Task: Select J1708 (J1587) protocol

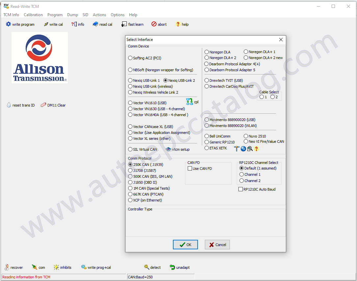Action: (x=130, y=170)
